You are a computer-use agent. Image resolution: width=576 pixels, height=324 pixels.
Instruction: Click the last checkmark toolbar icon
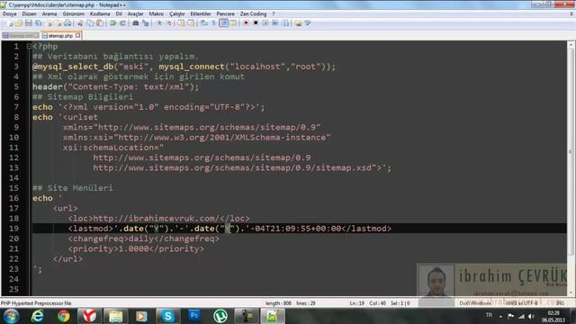[x=308, y=23]
